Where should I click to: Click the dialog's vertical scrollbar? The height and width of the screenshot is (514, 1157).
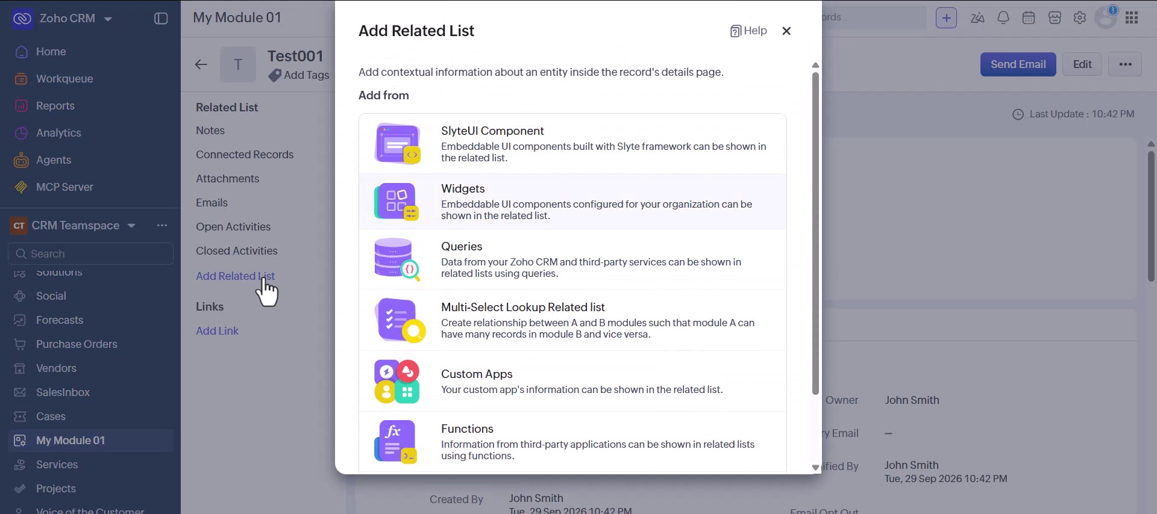[x=815, y=234]
